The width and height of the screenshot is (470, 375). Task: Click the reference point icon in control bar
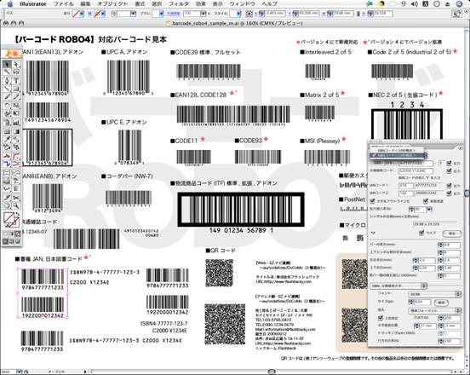click(249, 14)
